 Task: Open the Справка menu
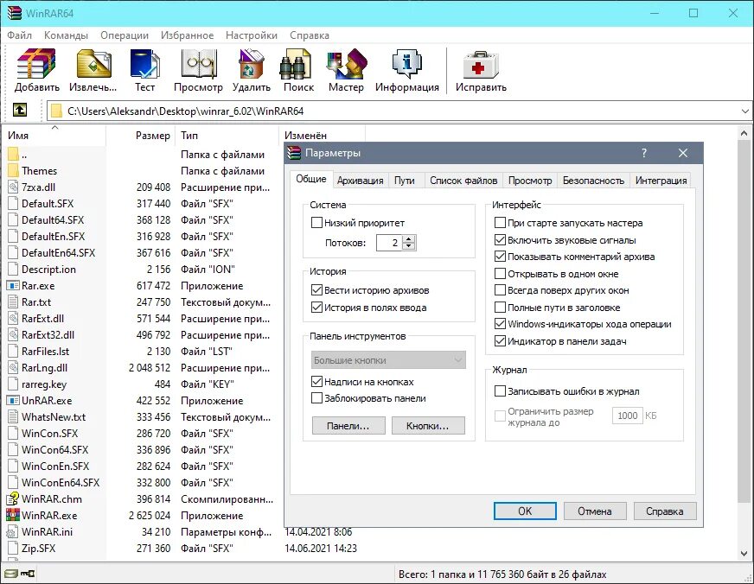(x=310, y=35)
